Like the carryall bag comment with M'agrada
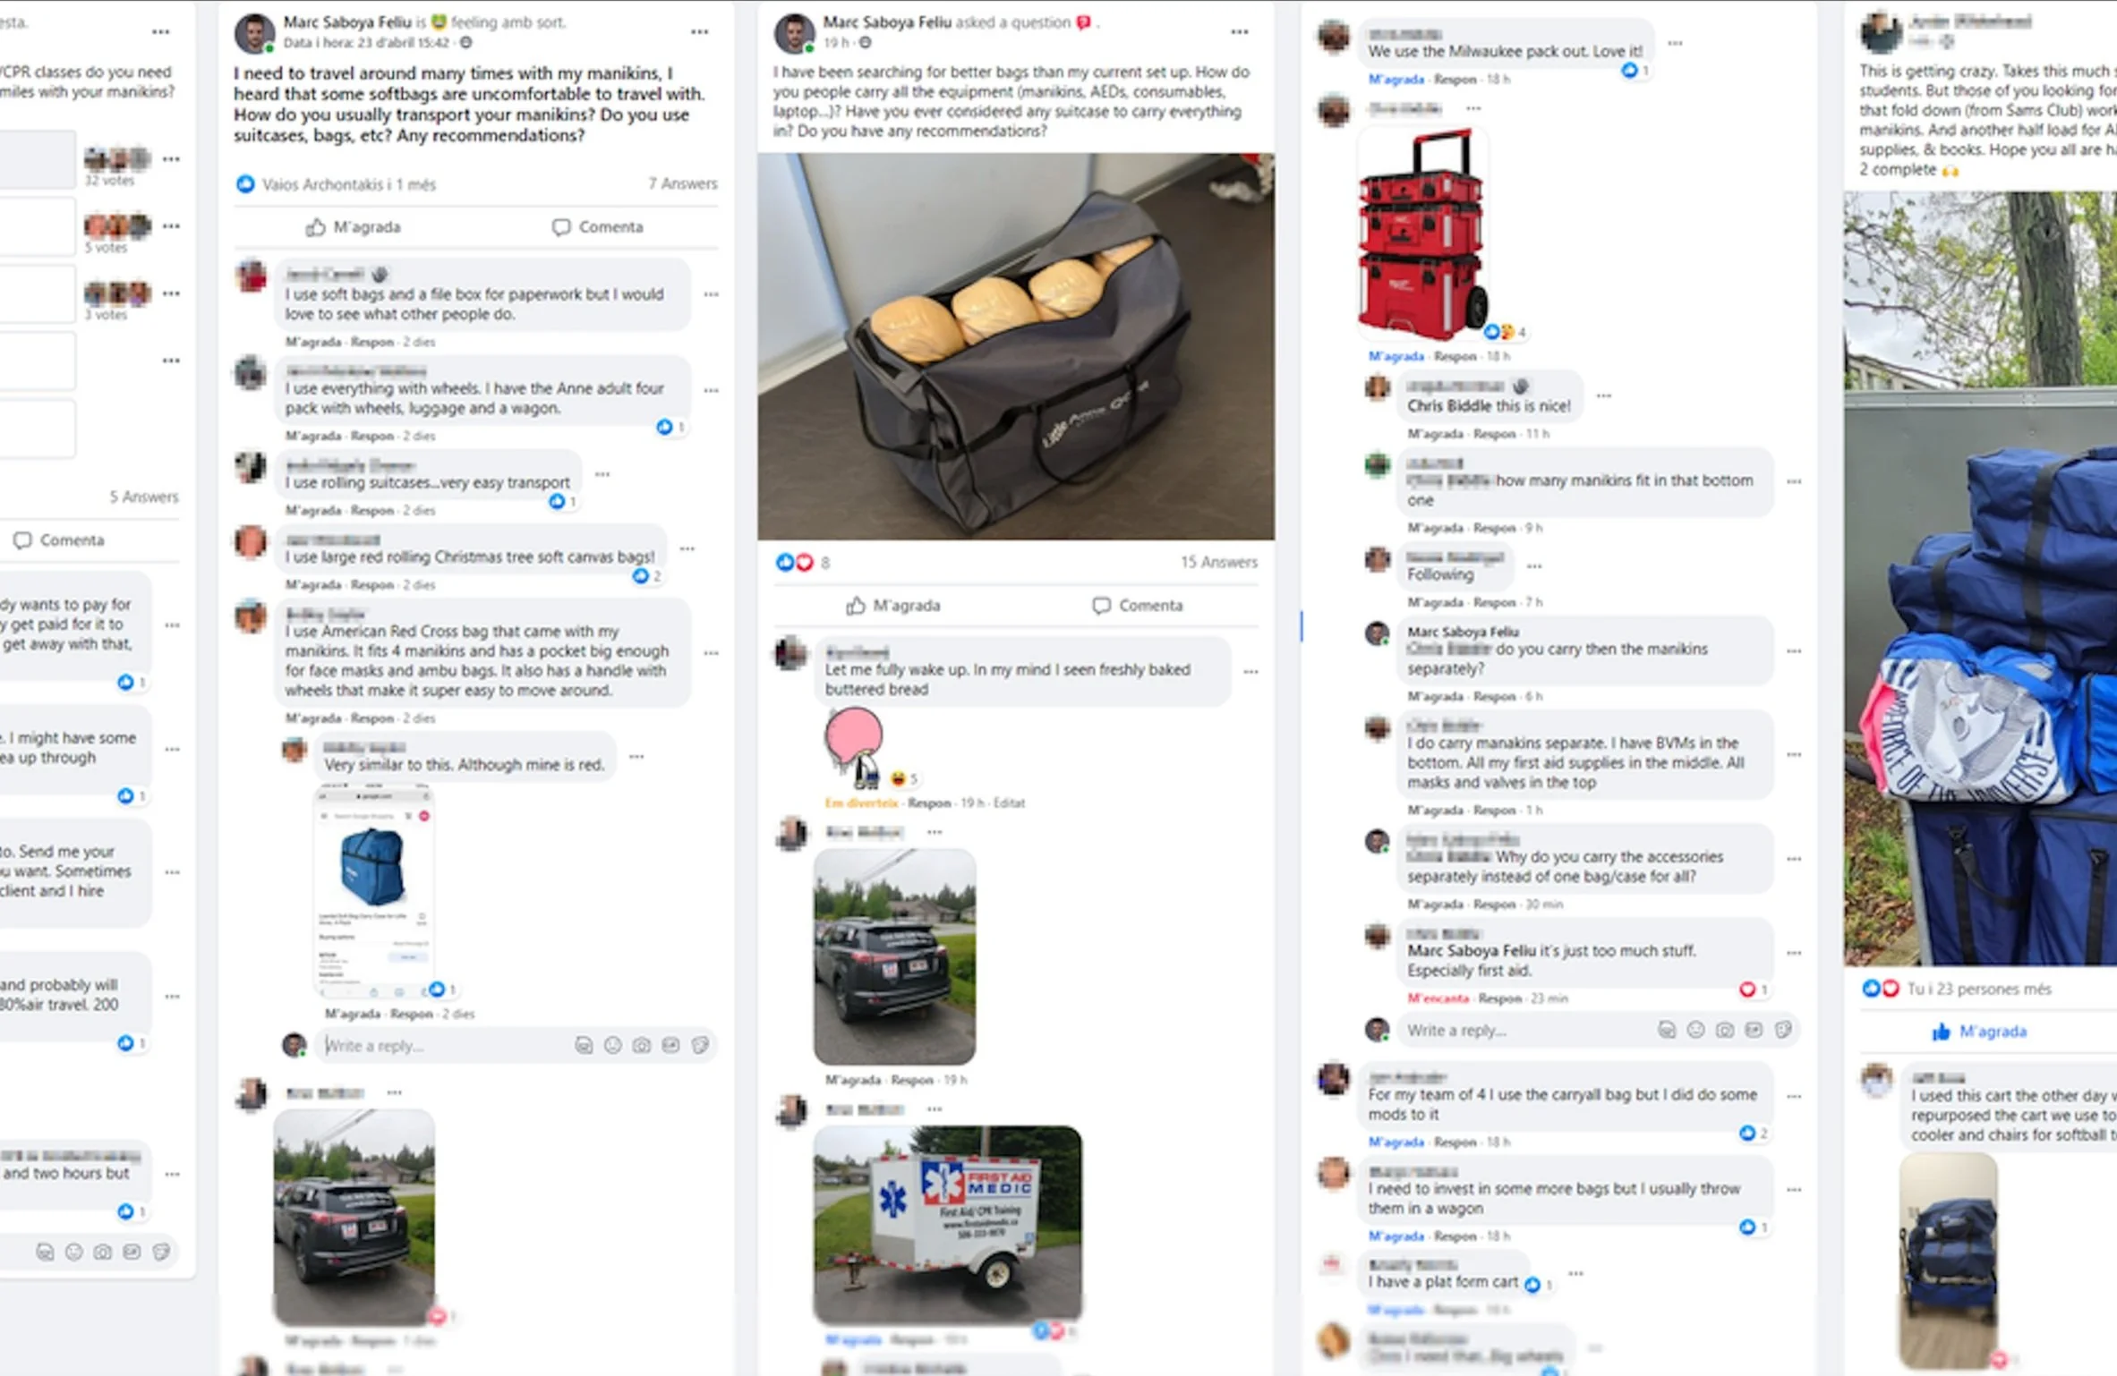 pos(1396,1142)
